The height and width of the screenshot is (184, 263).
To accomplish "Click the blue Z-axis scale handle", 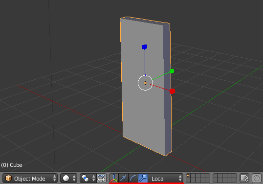I will [x=145, y=46].
